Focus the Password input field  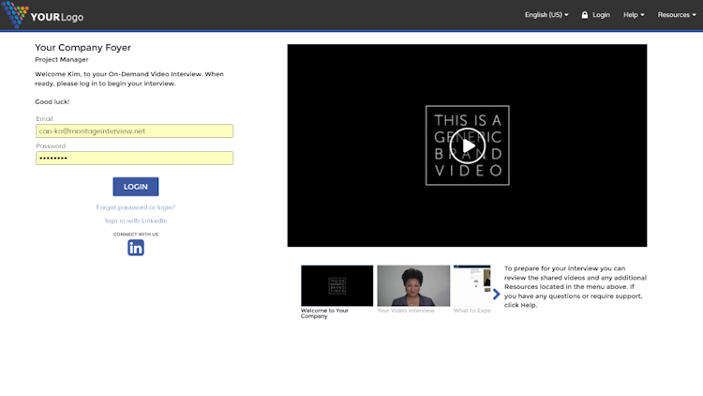tap(134, 158)
